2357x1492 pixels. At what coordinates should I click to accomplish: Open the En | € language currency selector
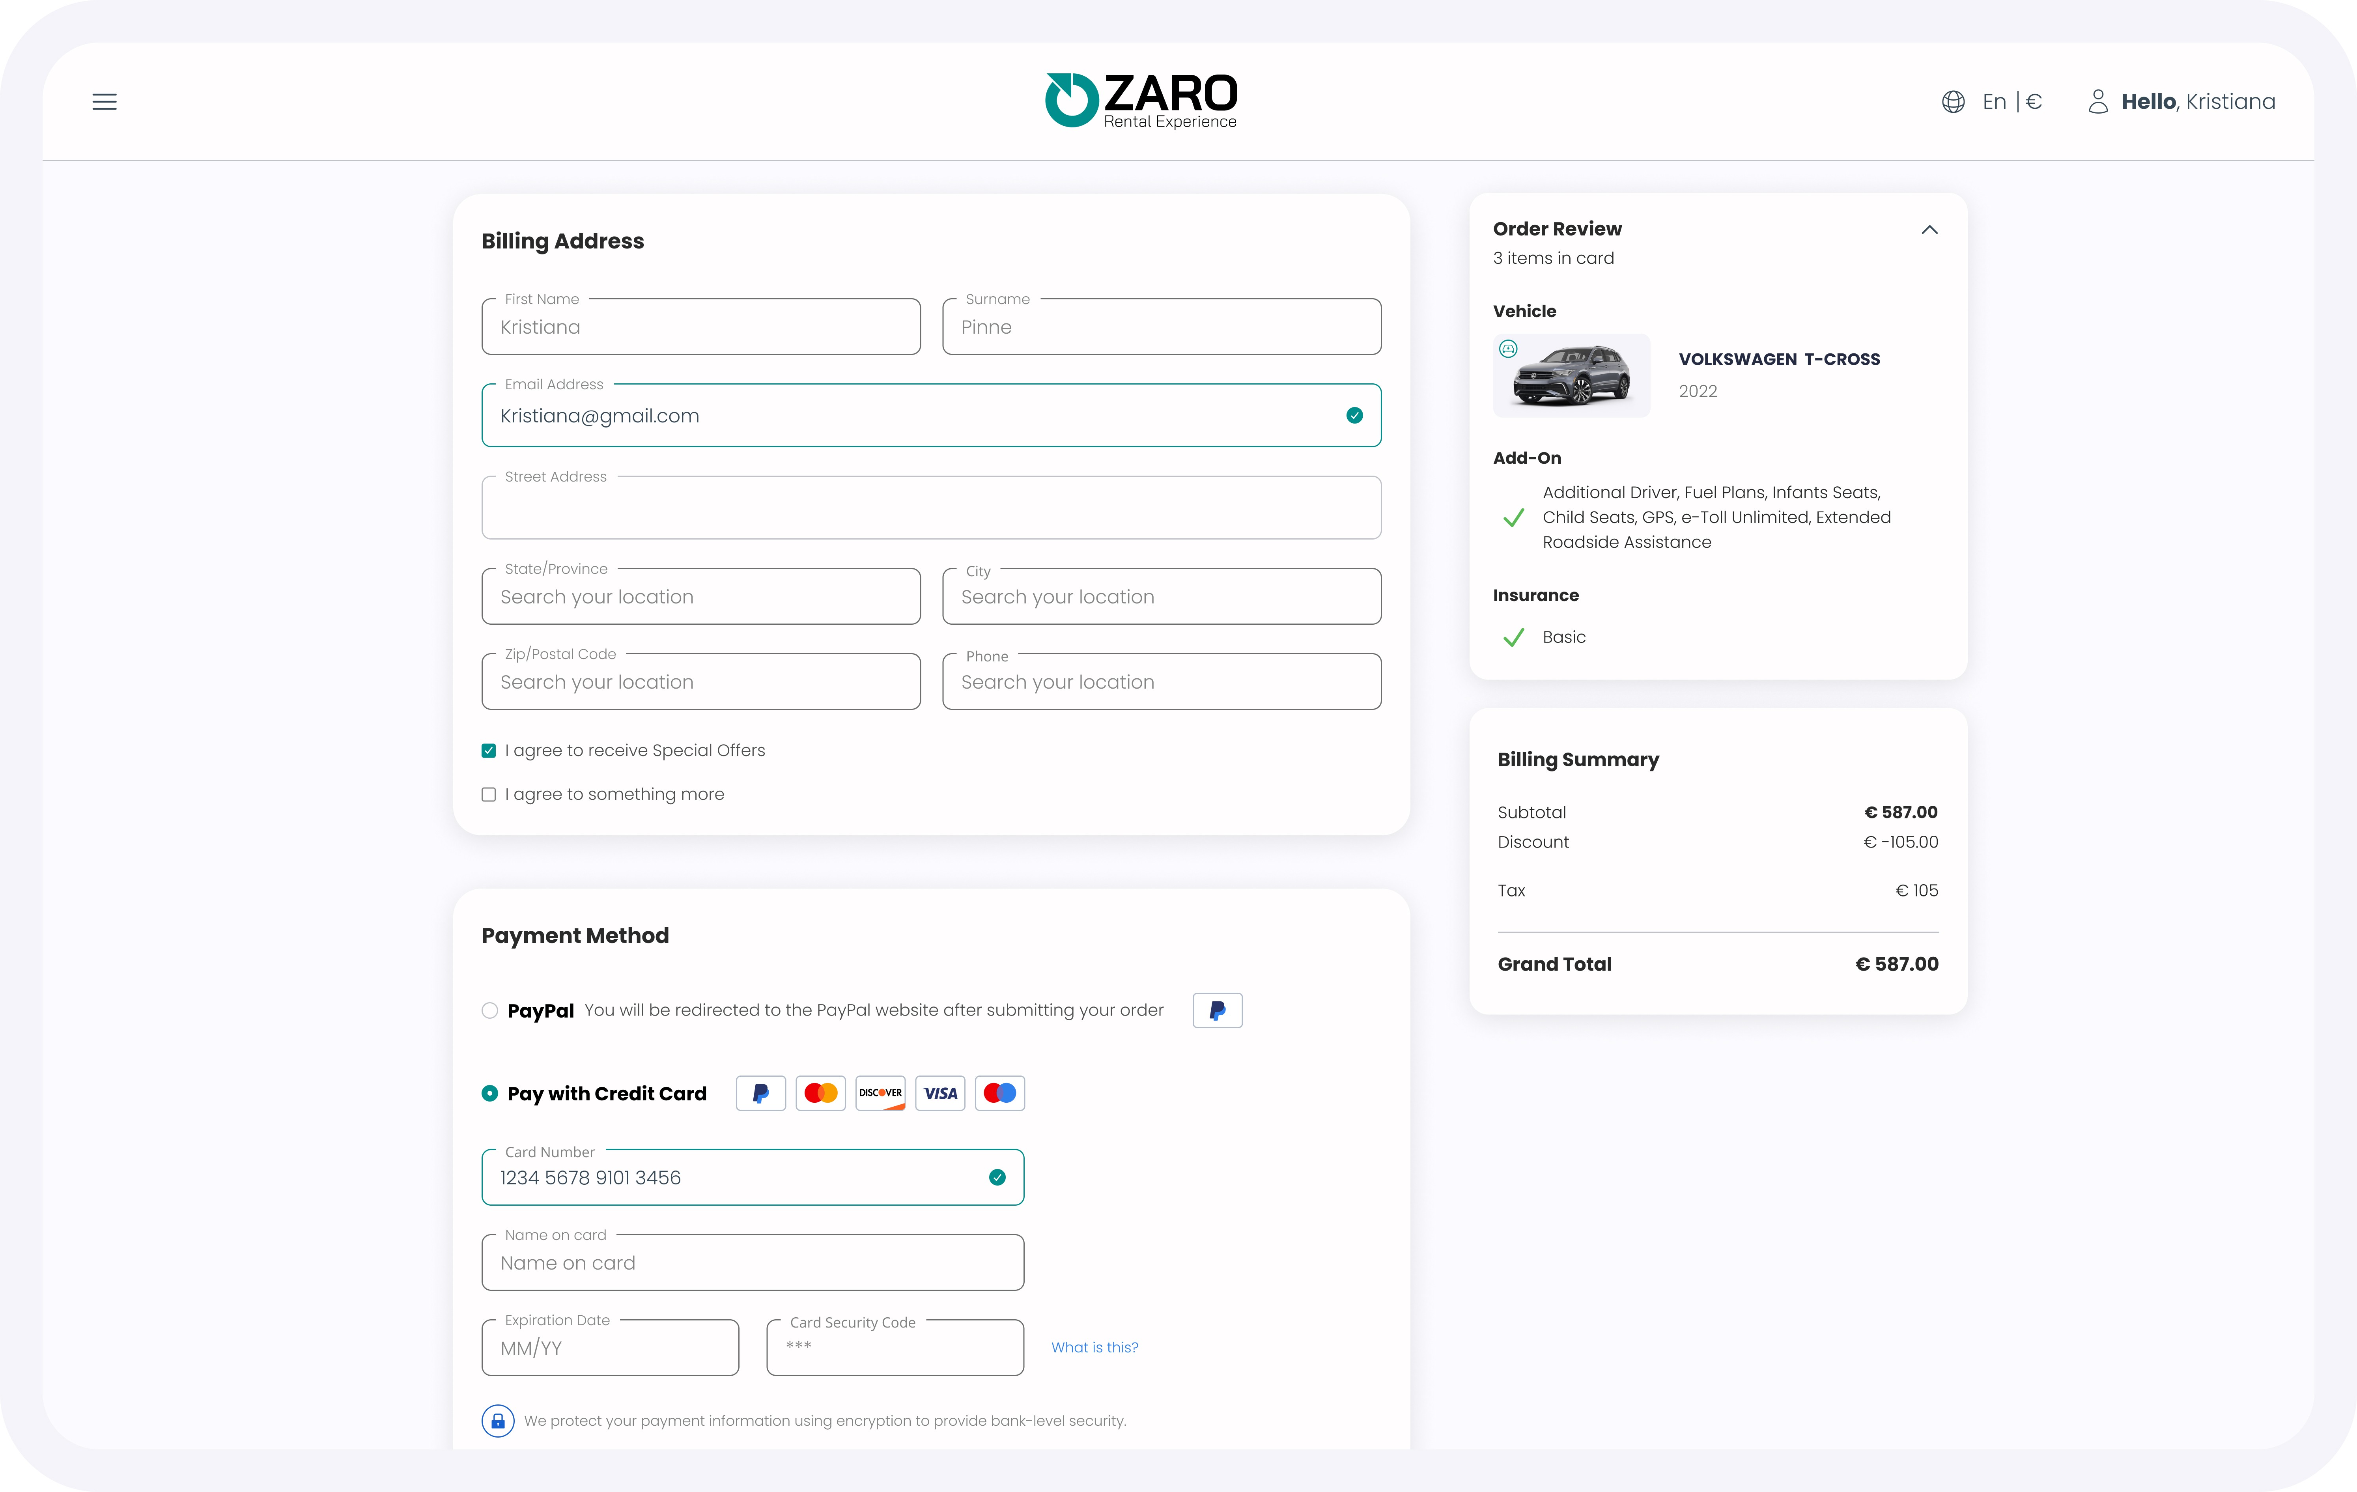(2011, 102)
